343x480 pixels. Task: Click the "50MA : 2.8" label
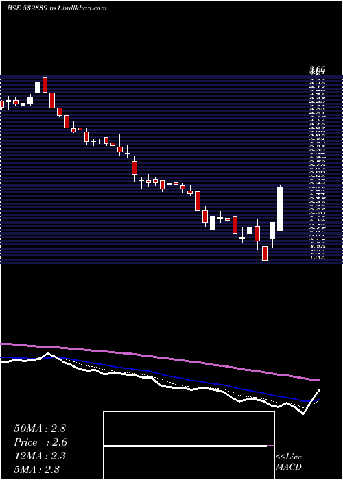coord(40,429)
